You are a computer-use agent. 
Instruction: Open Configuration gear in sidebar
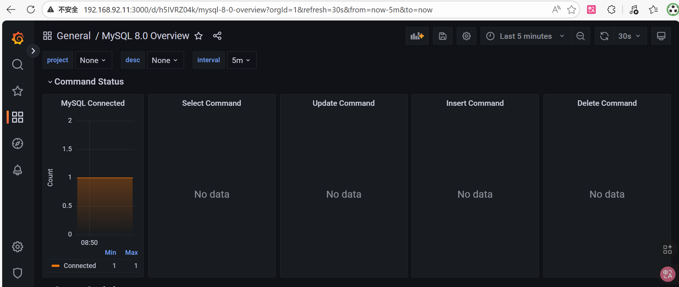point(18,247)
